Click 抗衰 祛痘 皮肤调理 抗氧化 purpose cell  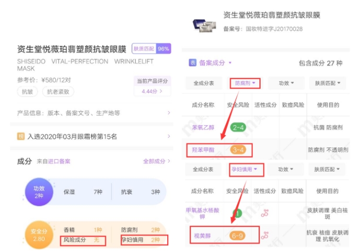click(328, 236)
